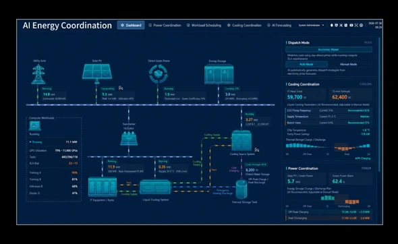The height and width of the screenshot is (244, 398).
Task: Select the Supply Temperature parameter row
Action: coord(329,117)
